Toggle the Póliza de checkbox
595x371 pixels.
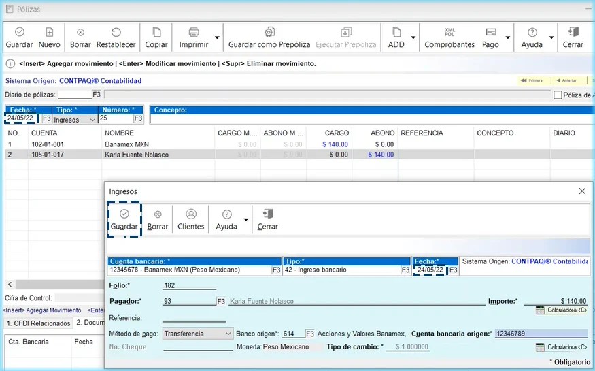pyautogui.click(x=558, y=95)
